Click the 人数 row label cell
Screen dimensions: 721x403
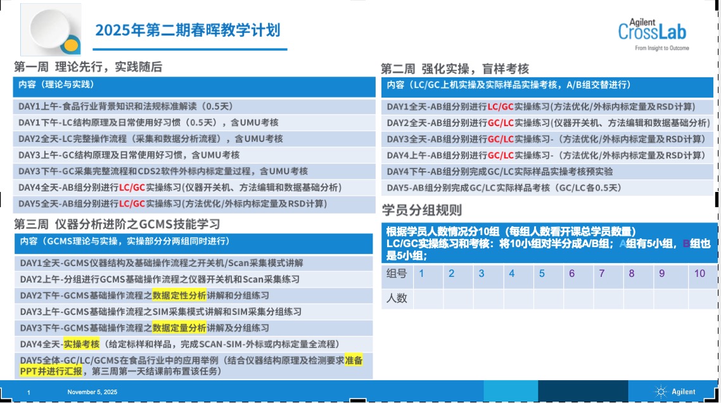(x=397, y=298)
